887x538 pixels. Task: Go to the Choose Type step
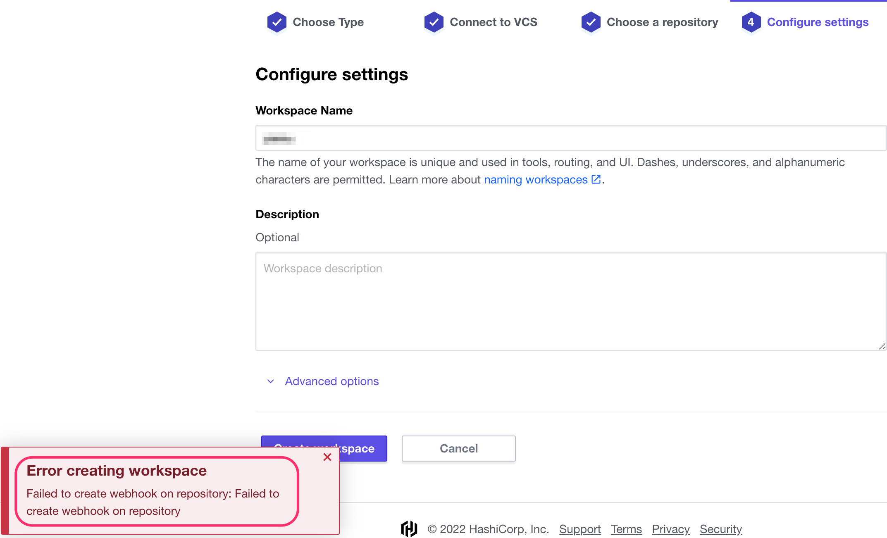[328, 22]
